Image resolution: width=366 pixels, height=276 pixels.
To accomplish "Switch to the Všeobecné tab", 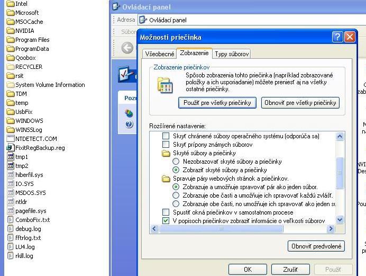I will point(159,54).
